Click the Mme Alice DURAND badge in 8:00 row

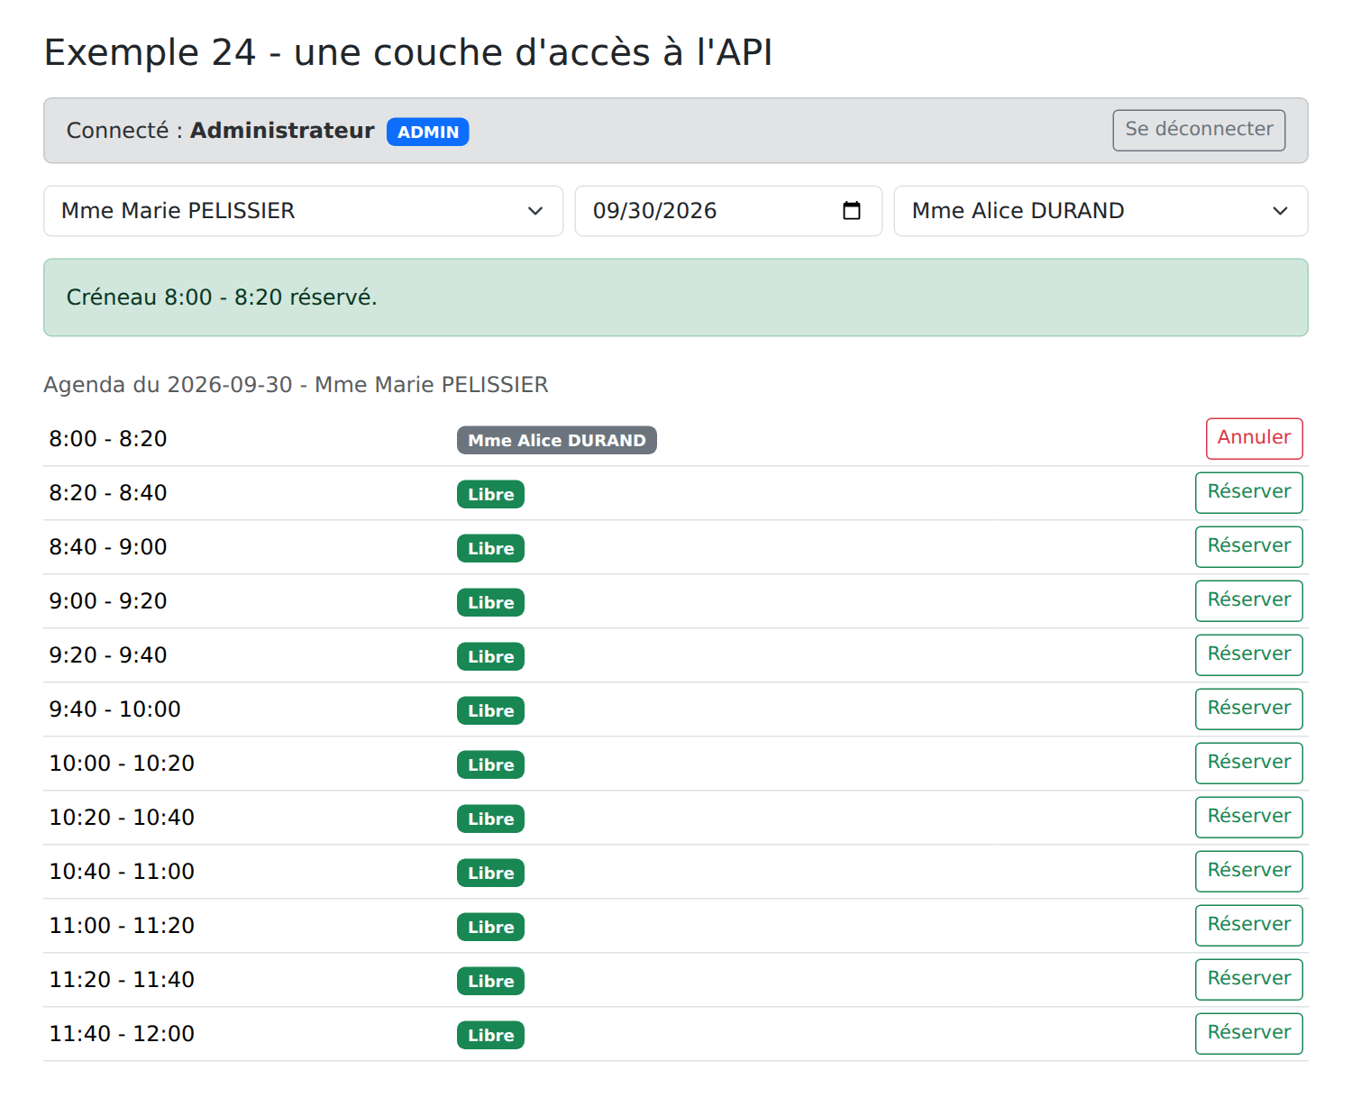pos(556,440)
